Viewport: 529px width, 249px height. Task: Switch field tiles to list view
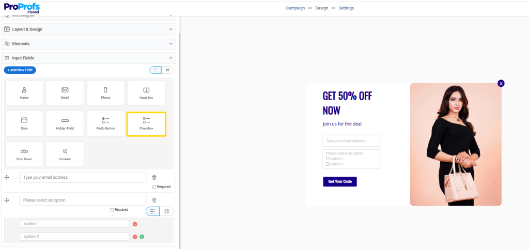155,70
